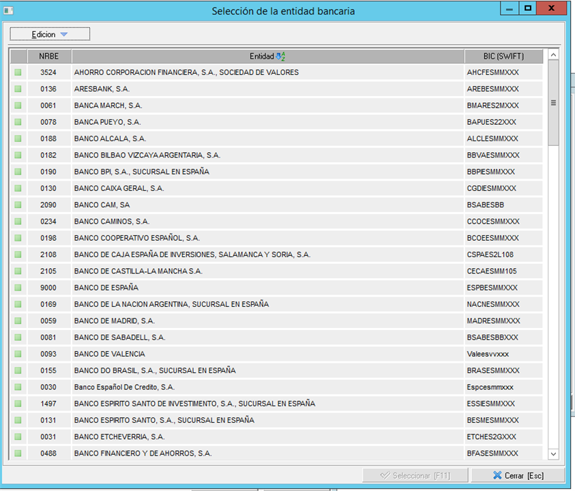The height and width of the screenshot is (491, 575).
Task: Sort by the NRBE column header
Action: point(48,57)
